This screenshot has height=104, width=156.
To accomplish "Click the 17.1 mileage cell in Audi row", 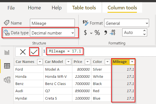I will (x=123, y=91).
